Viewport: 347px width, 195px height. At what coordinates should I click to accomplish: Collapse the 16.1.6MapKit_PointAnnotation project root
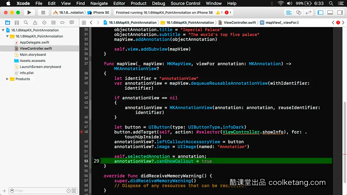pyautogui.click(x=3, y=30)
